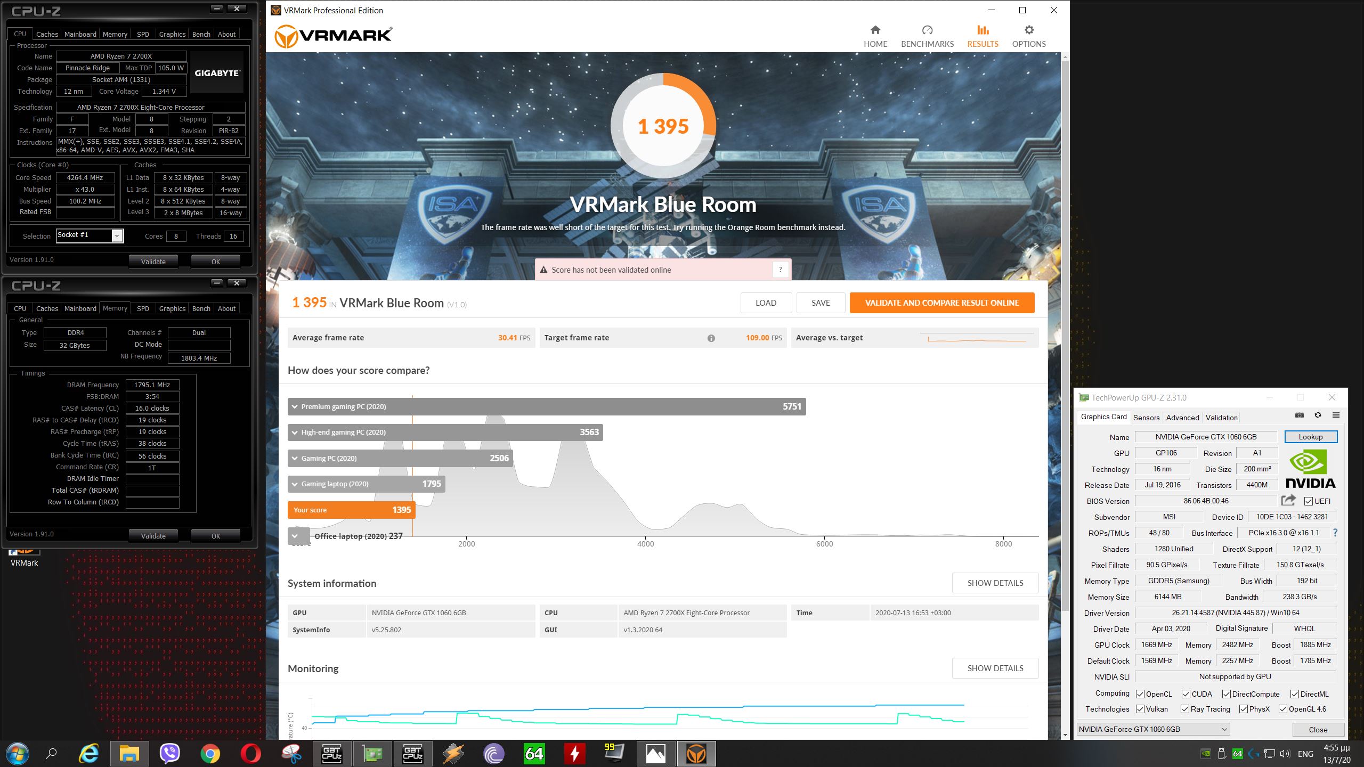
Task: Toggle DirectCompute checkbox in GPU-Z
Action: coord(1227,694)
